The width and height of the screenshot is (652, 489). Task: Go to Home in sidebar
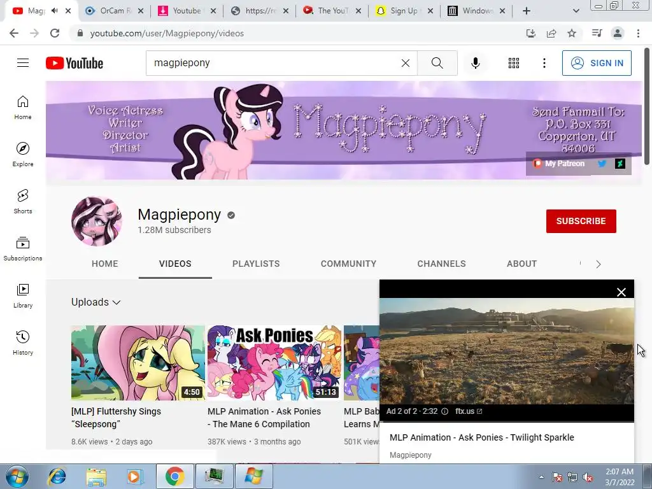(23, 107)
